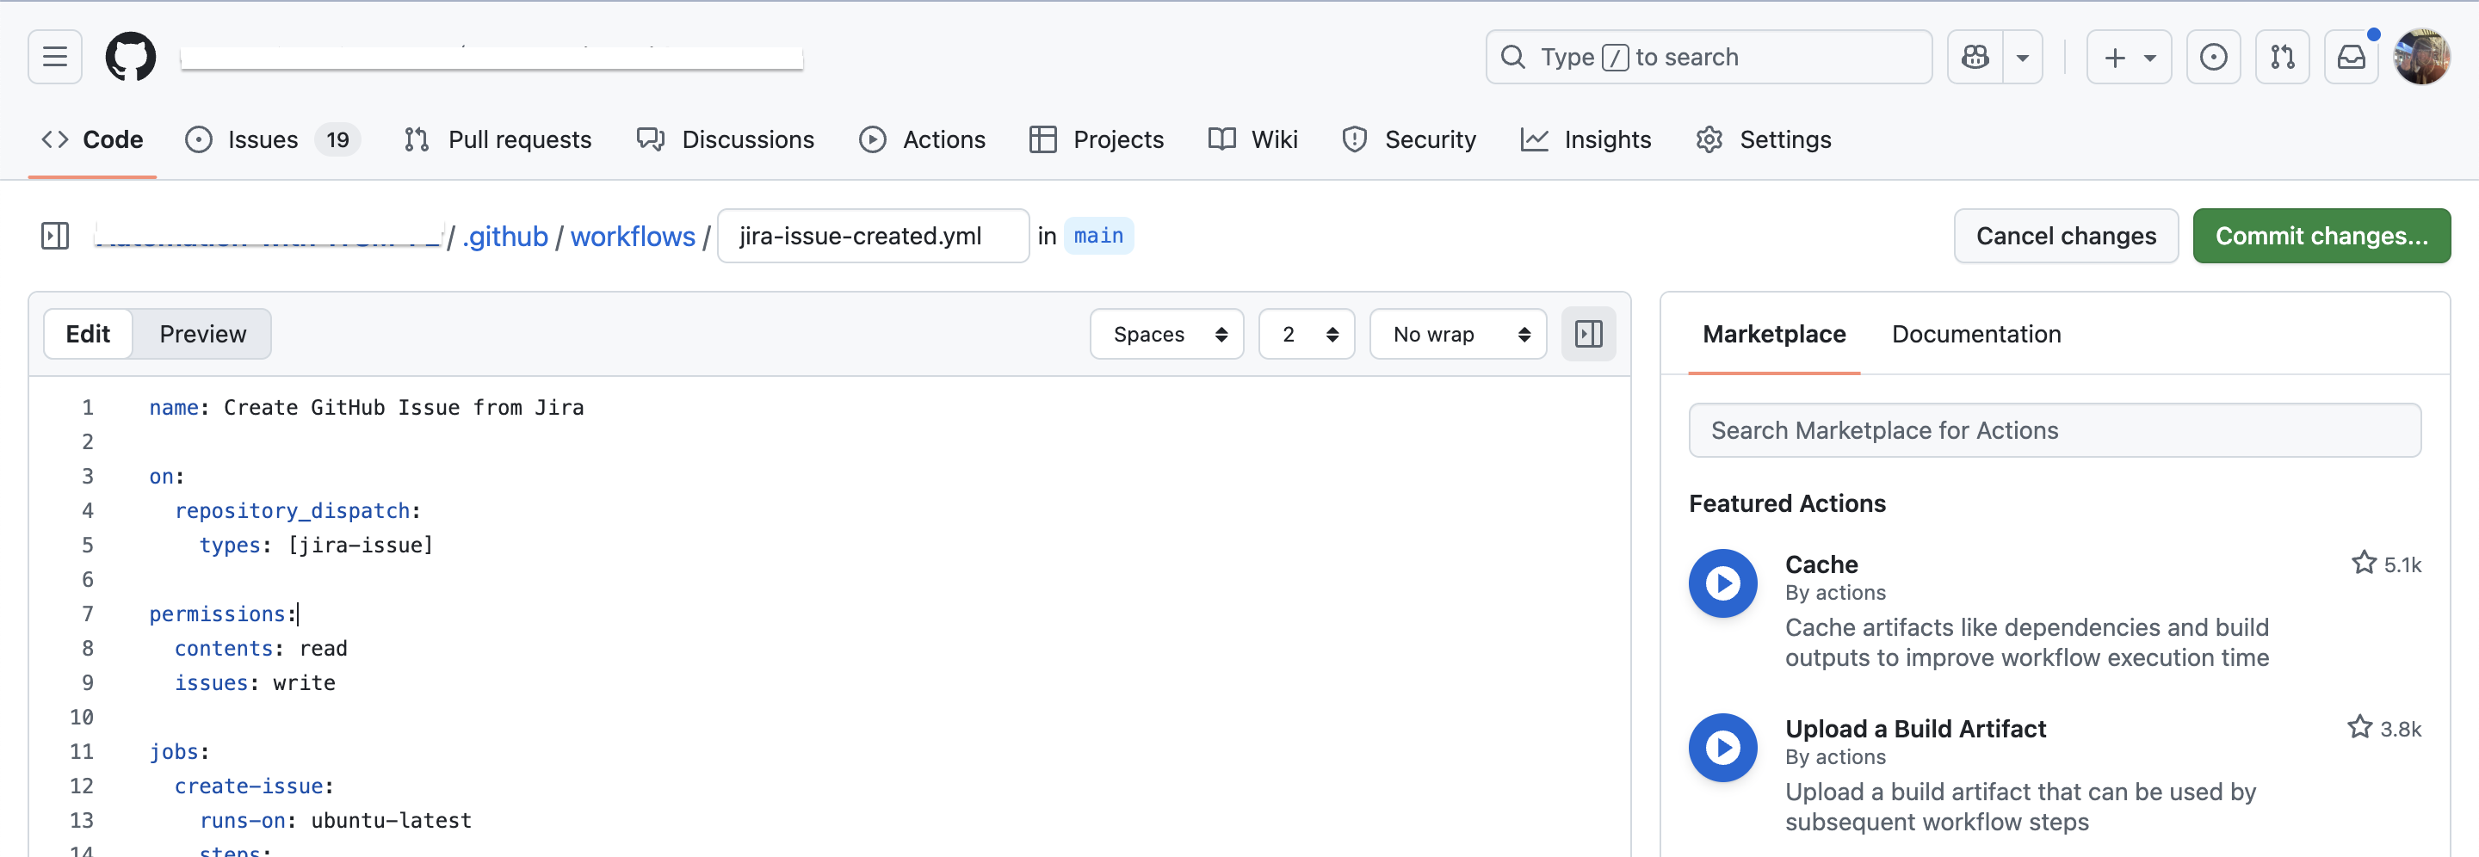The height and width of the screenshot is (857, 2479).
Task: Click the create-issue: code line
Action: tap(253, 786)
